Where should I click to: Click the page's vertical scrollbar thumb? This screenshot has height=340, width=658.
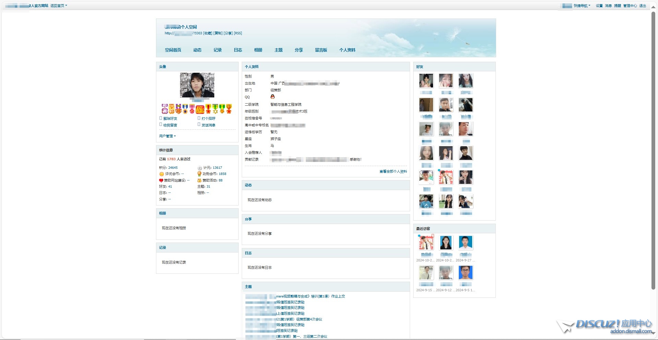(654, 137)
